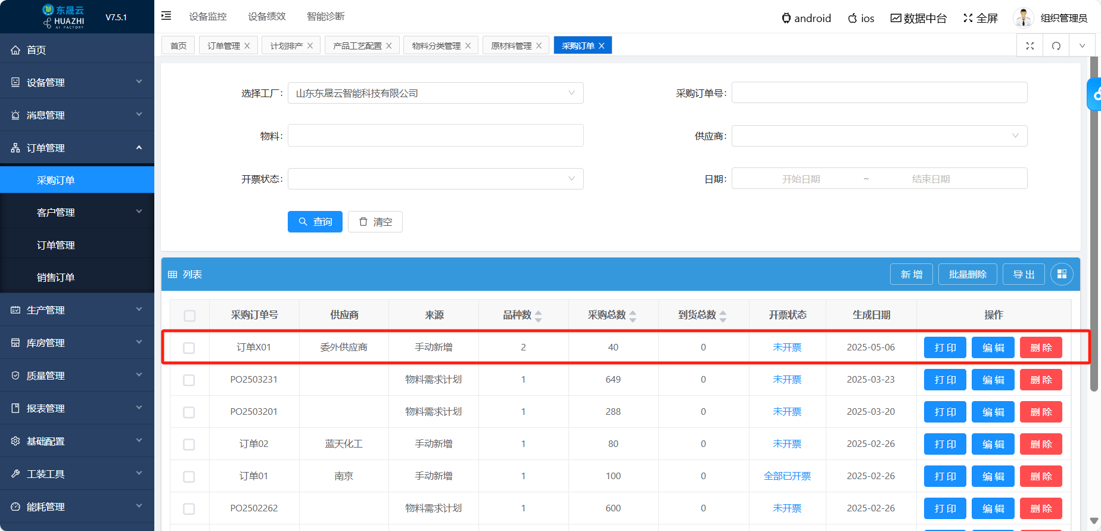Delete the PO2503201 row
Viewport: 1101px width, 531px height.
tap(1041, 412)
